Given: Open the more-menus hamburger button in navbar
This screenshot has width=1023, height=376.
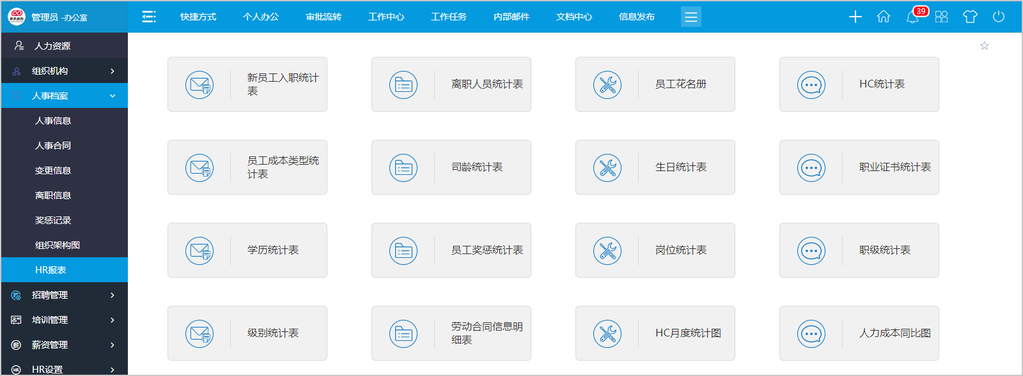Looking at the screenshot, I should coord(691,17).
